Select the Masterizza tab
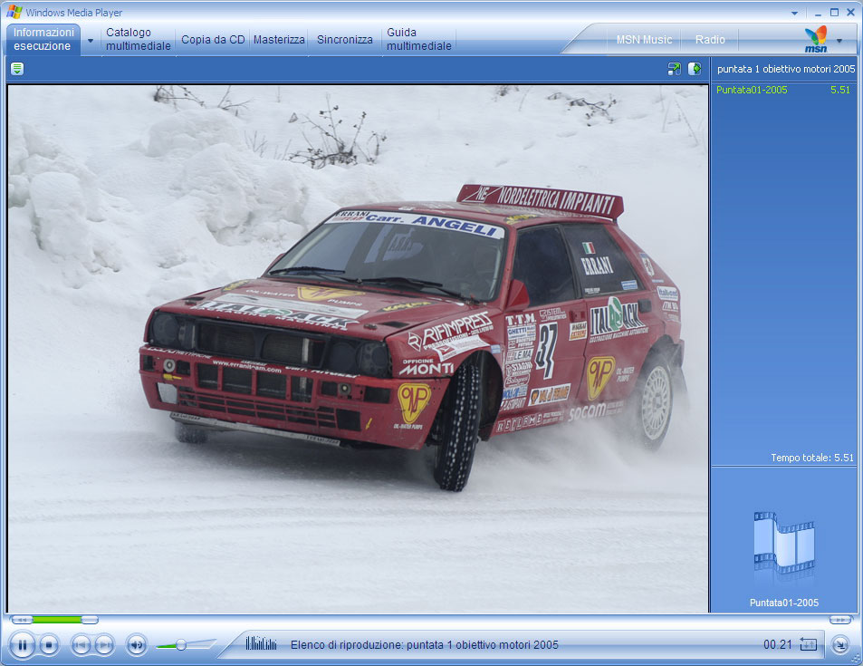 (279, 40)
